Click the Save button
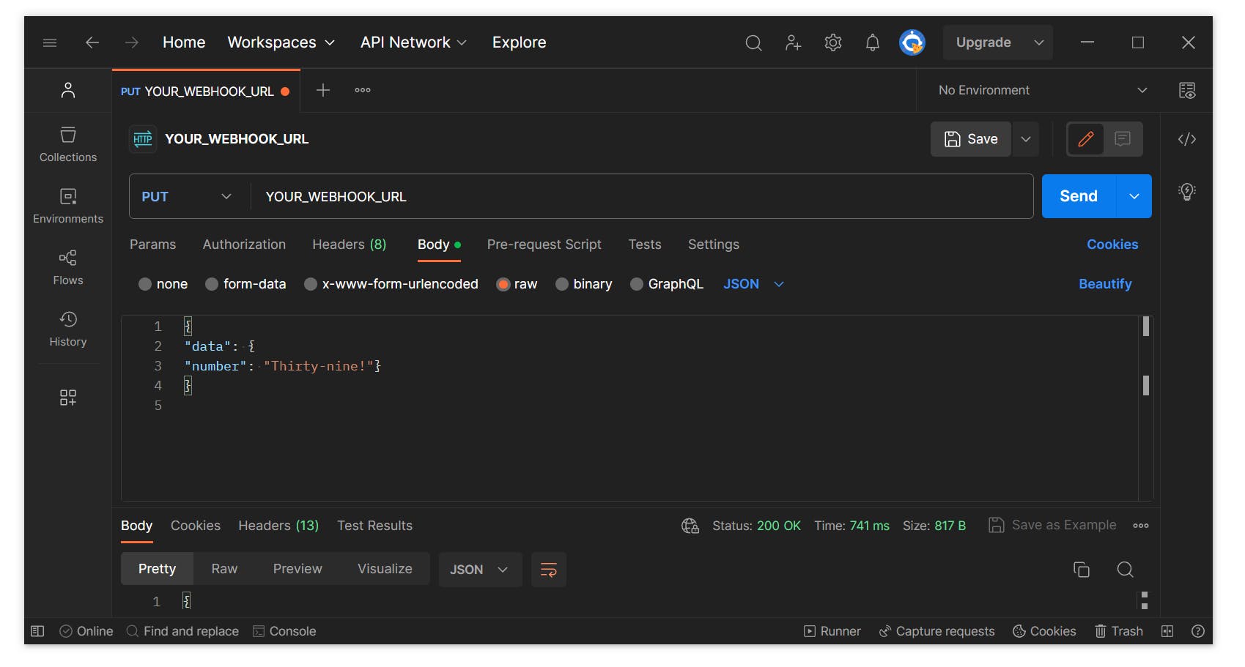This screenshot has width=1245, height=667. (x=971, y=139)
